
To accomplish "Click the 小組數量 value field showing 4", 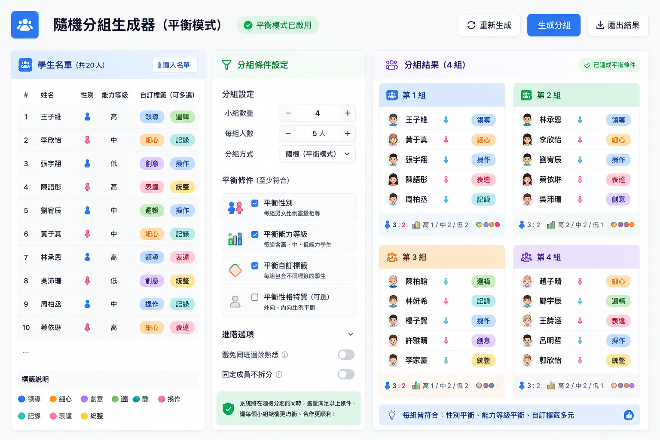I will coord(318,113).
